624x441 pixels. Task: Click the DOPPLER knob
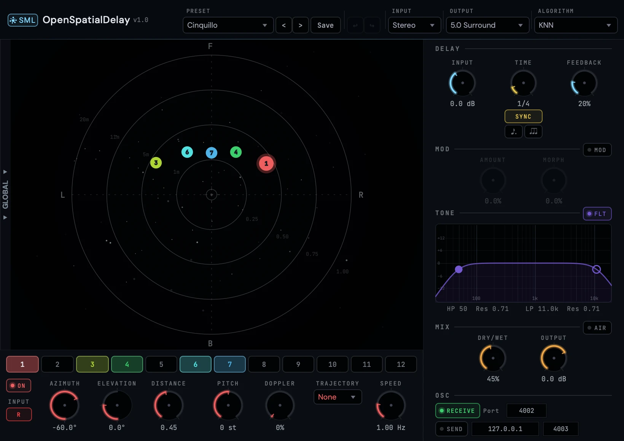click(280, 405)
